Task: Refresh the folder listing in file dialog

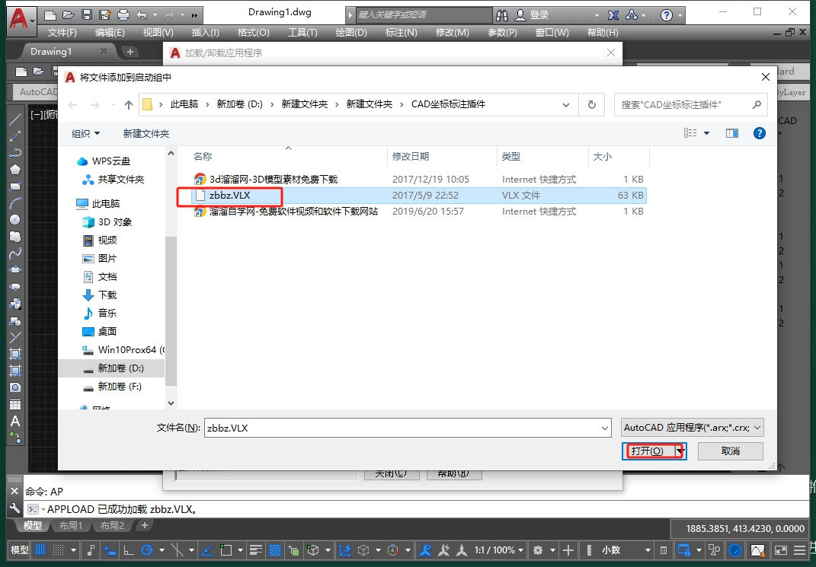Action: pyautogui.click(x=592, y=104)
